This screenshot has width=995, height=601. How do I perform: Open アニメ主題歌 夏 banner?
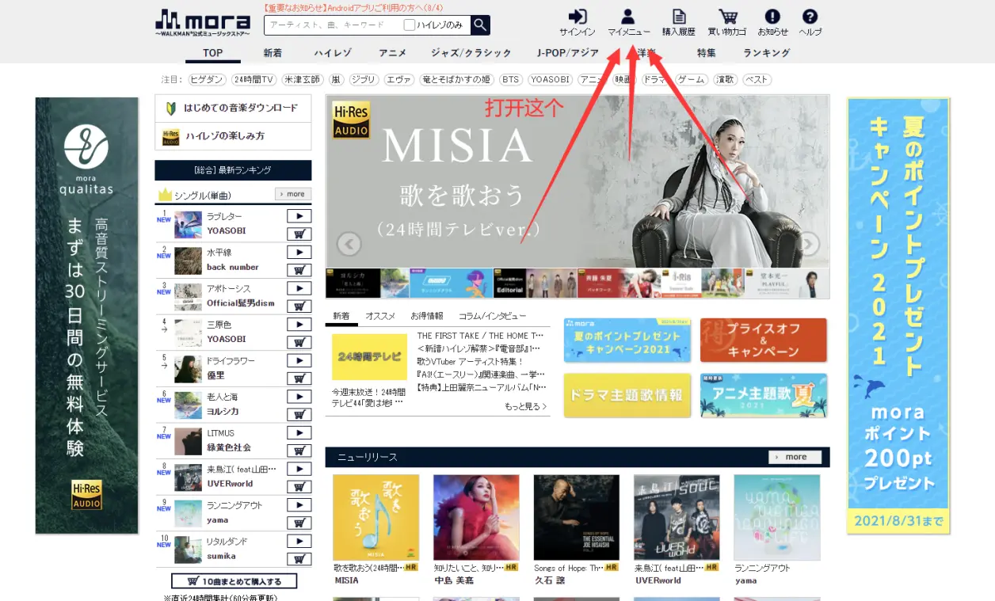[763, 395]
